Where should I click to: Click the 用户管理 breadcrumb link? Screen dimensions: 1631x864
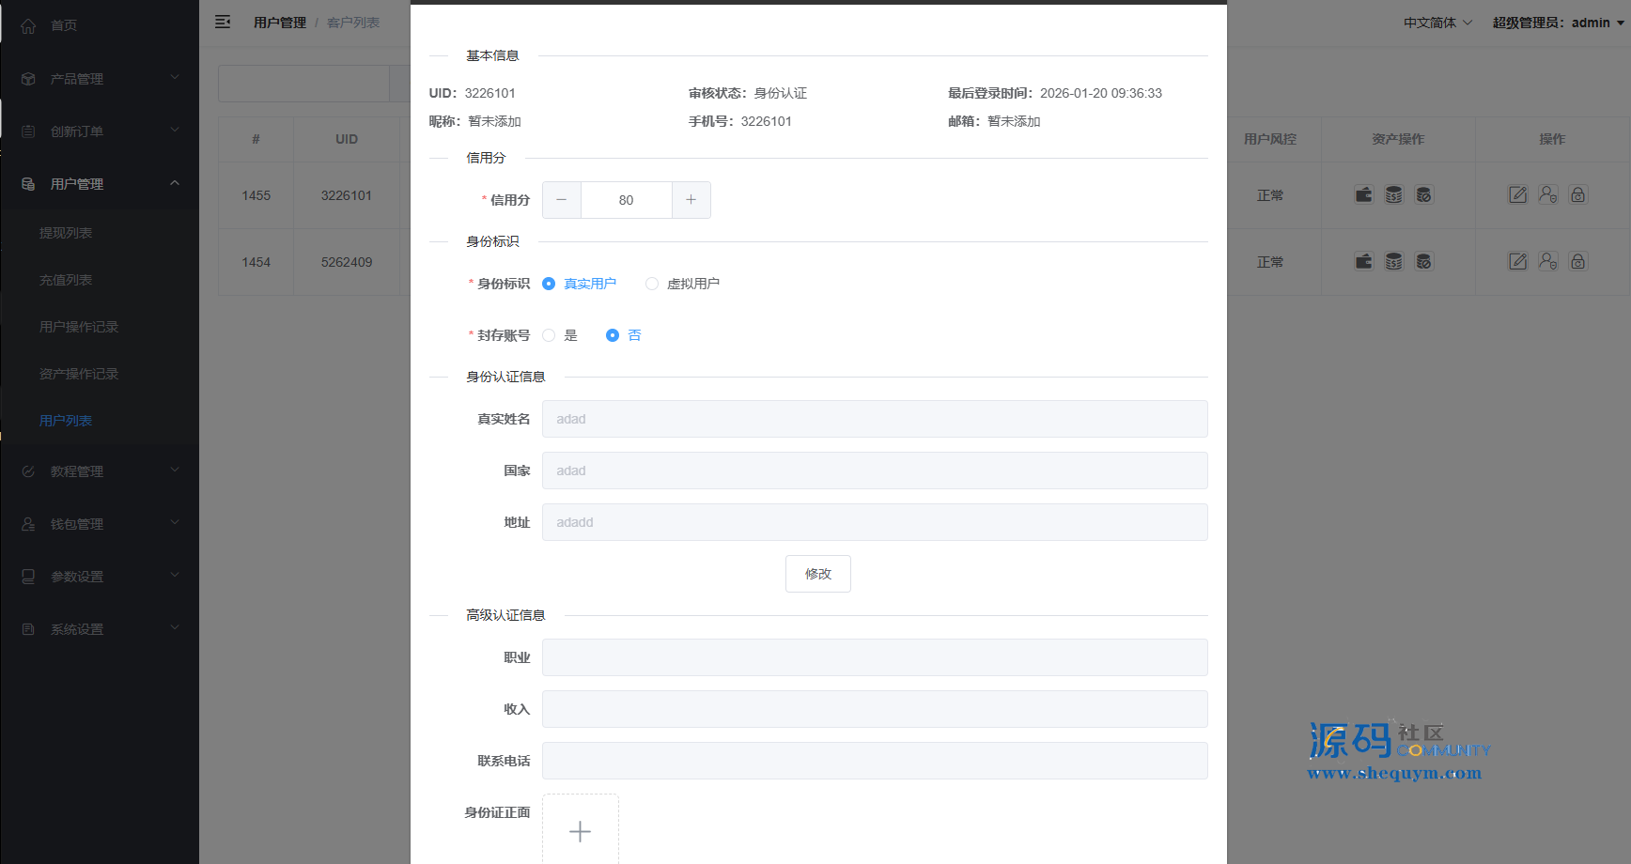[279, 23]
